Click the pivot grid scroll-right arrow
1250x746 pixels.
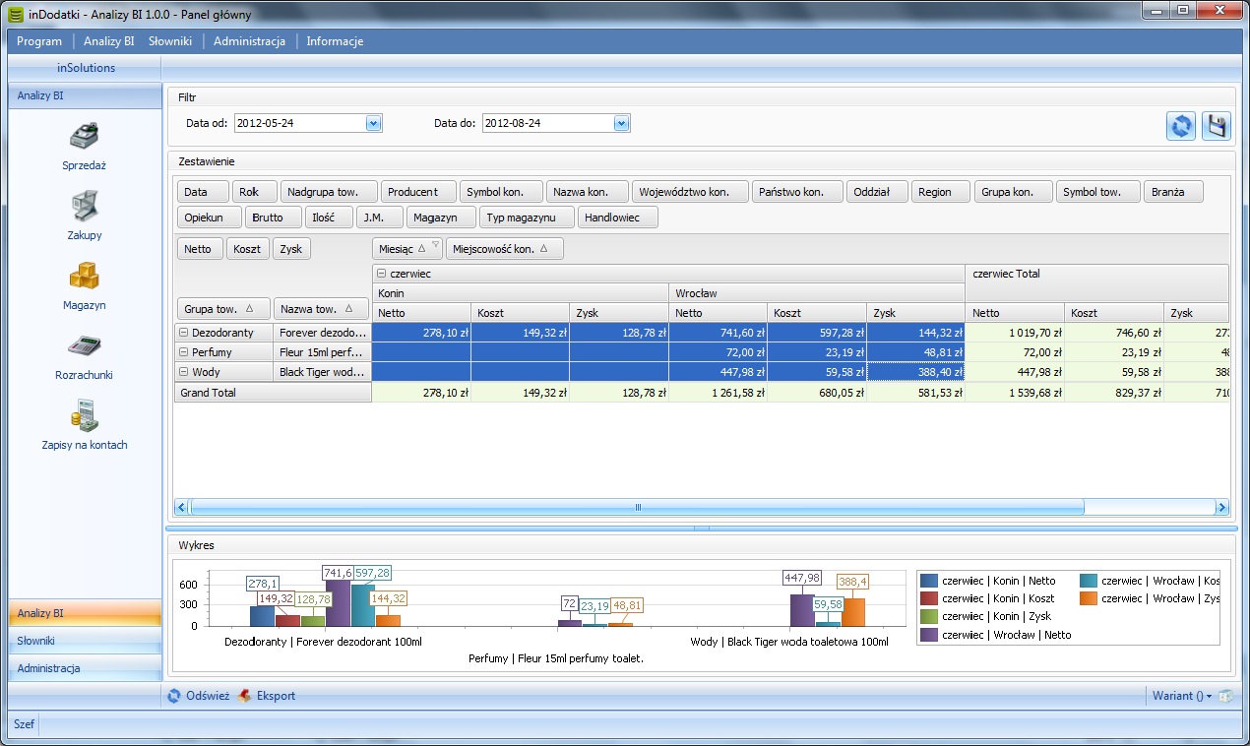tap(1222, 508)
